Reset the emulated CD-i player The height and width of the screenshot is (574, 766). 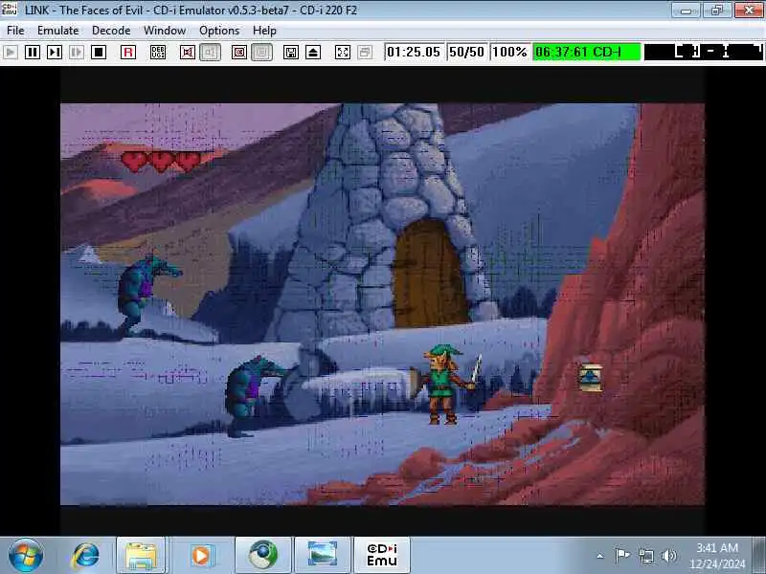(x=128, y=53)
